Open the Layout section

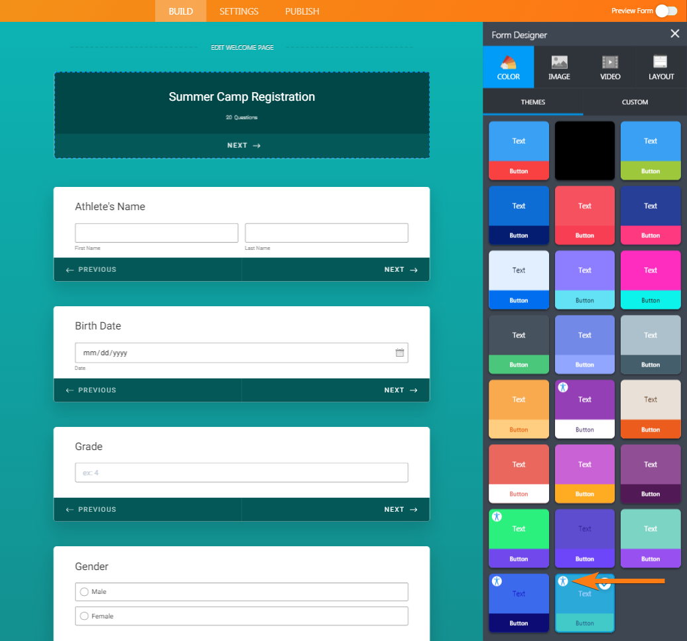(x=660, y=67)
